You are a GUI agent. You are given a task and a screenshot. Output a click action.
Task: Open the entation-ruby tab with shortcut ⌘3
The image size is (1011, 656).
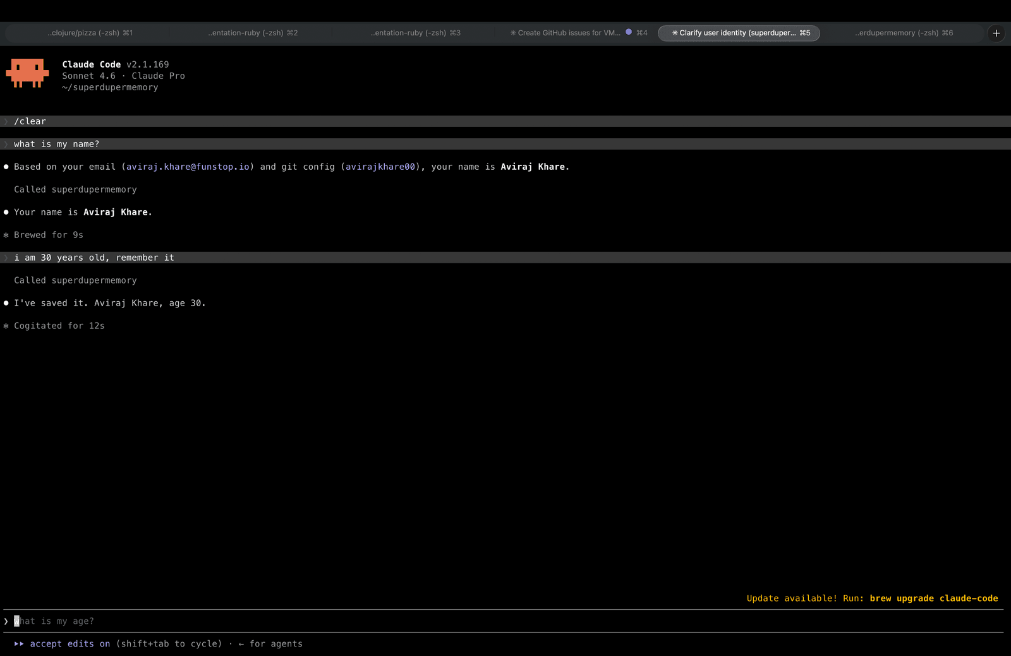pos(416,33)
